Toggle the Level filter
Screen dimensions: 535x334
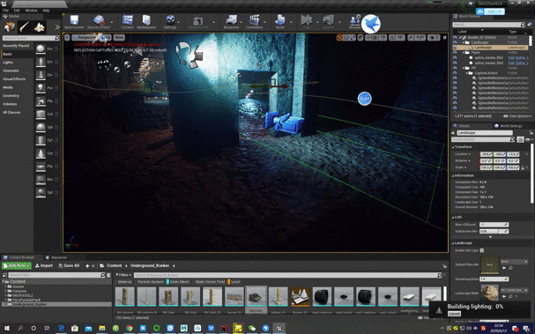click(x=234, y=282)
